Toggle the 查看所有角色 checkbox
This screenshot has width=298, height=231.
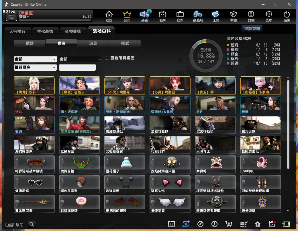coord(107,58)
